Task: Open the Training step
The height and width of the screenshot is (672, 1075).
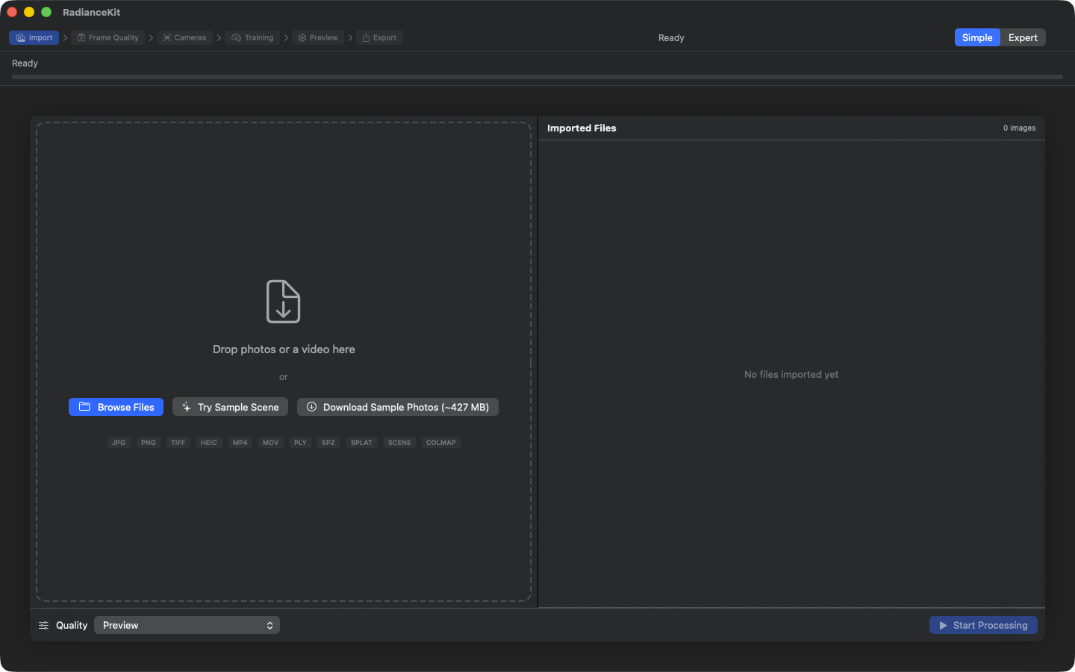Action: click(252, 37)
